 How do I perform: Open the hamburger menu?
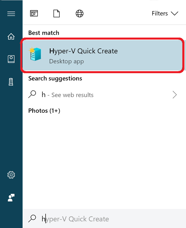coord(11,13)
